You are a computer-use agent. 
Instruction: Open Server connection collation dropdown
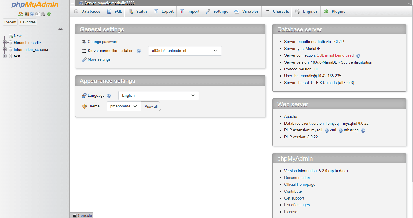(x=185, y=51)
